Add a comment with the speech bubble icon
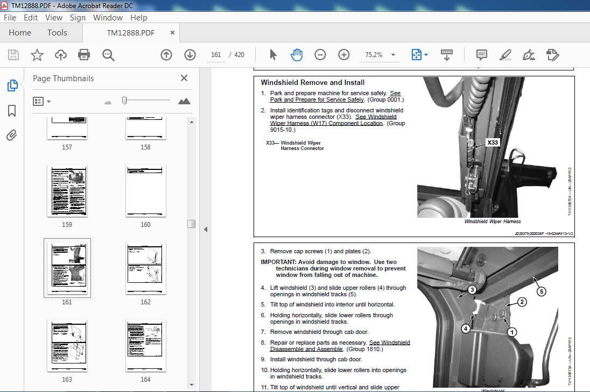The image size is (590, 392). [482, 55]
